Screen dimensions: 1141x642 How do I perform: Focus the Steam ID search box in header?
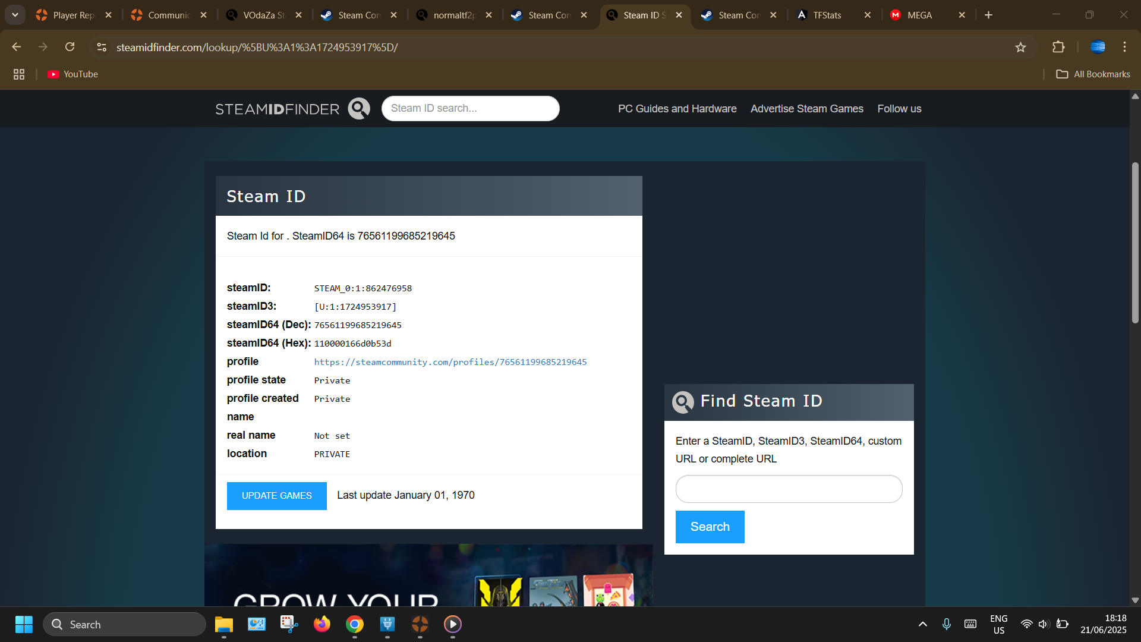click(471, 108)
